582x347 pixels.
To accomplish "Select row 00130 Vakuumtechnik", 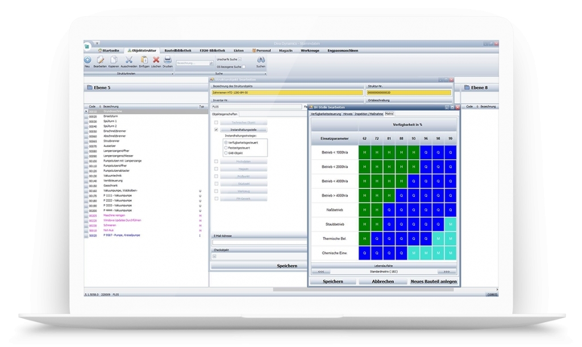I will pyautogui.click(x=145, y=176).
